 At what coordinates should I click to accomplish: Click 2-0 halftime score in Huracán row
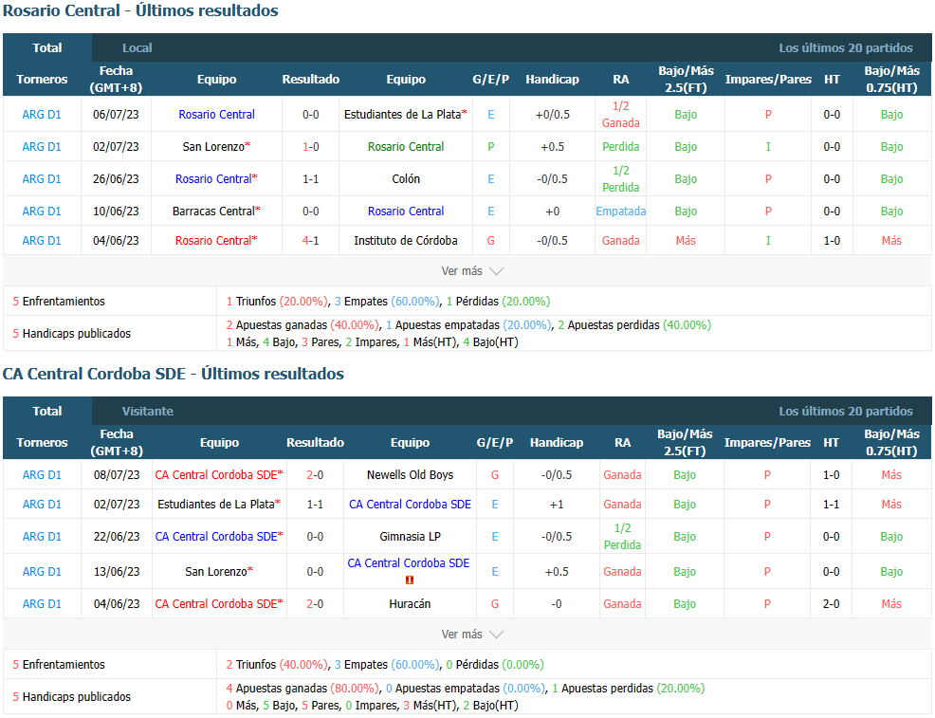pos(832,603)
